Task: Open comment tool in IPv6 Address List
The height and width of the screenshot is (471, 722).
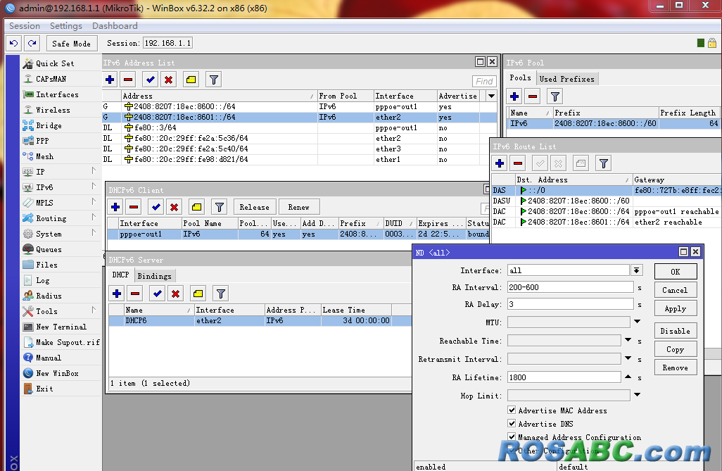Action: click(191, 80)
